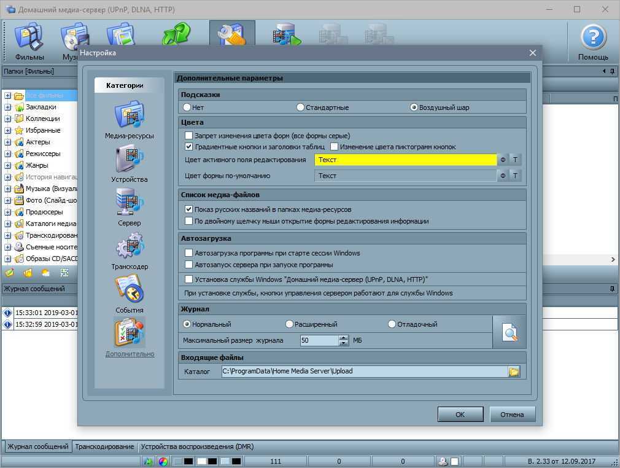Viewport: 620px width, 468px height.
Task: Click the green refresh arrows toolbar icon
Action: pos(176,34)
